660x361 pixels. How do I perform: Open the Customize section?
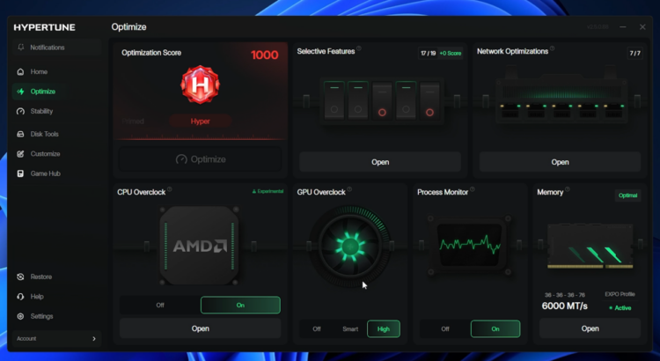click(57, 154)
